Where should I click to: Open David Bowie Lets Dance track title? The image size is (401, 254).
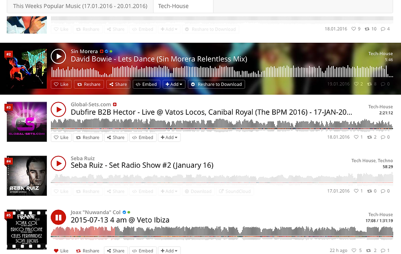[159, 59]
